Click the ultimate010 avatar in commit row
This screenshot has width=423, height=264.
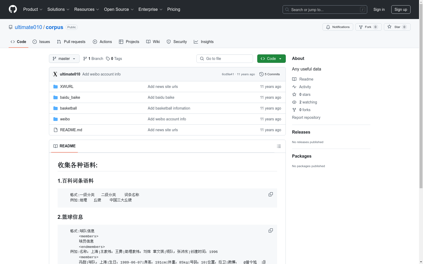55,74
